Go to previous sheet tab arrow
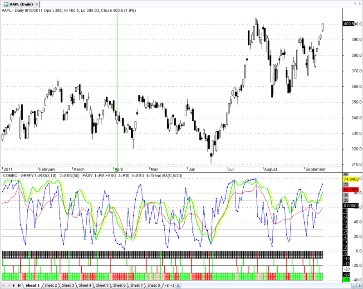 9,285
